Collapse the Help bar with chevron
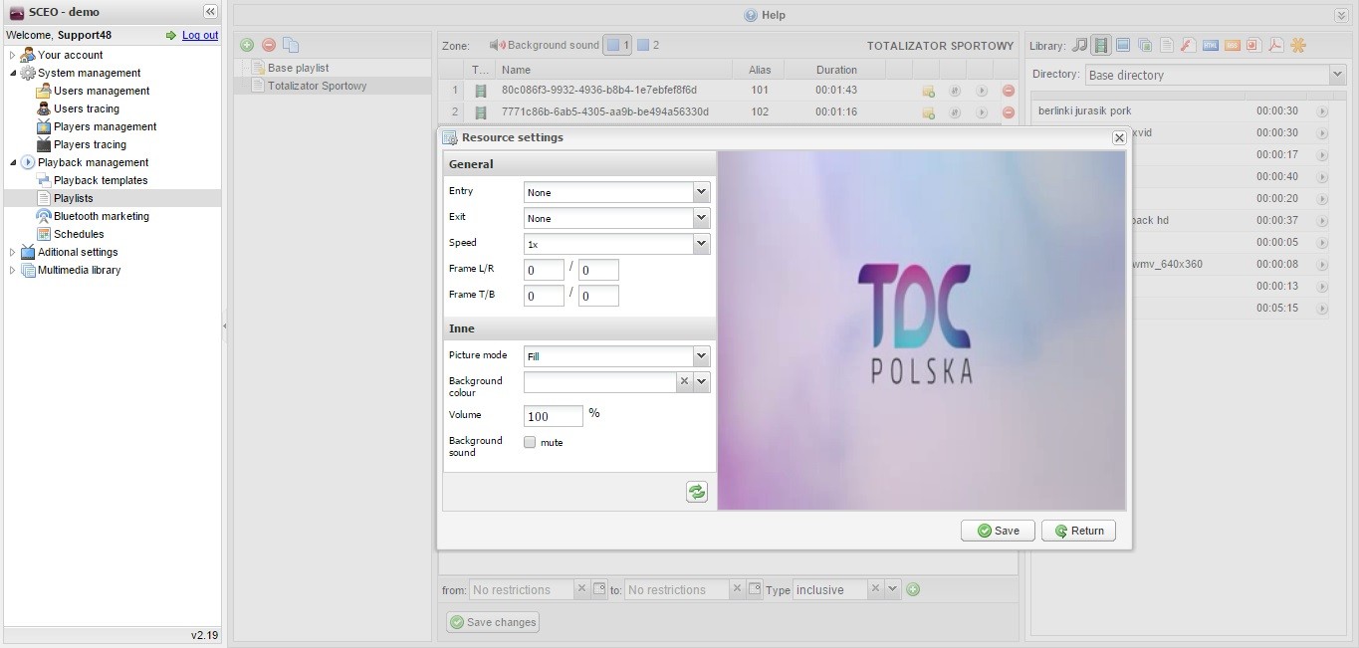 1340,15
